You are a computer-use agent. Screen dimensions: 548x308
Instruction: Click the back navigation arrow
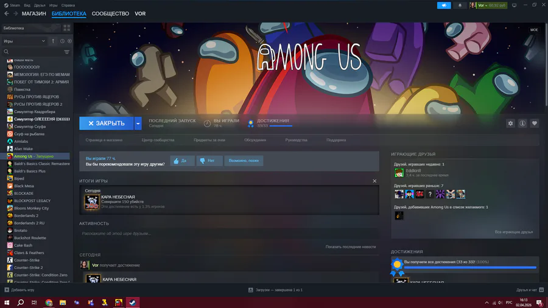7,13
